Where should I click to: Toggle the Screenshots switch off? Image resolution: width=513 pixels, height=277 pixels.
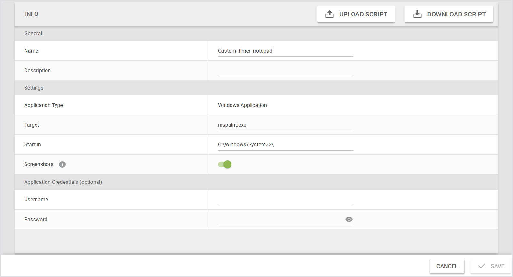click(x=225, y=164)
